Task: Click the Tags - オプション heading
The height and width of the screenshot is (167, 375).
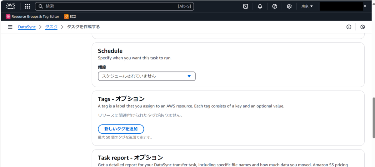Action: tap(121, 99)
